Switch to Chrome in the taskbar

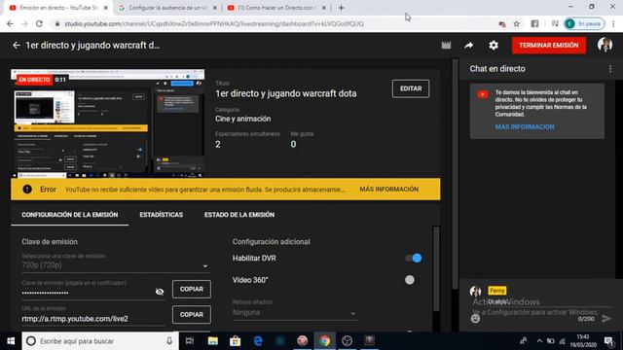tap(324, 341)
